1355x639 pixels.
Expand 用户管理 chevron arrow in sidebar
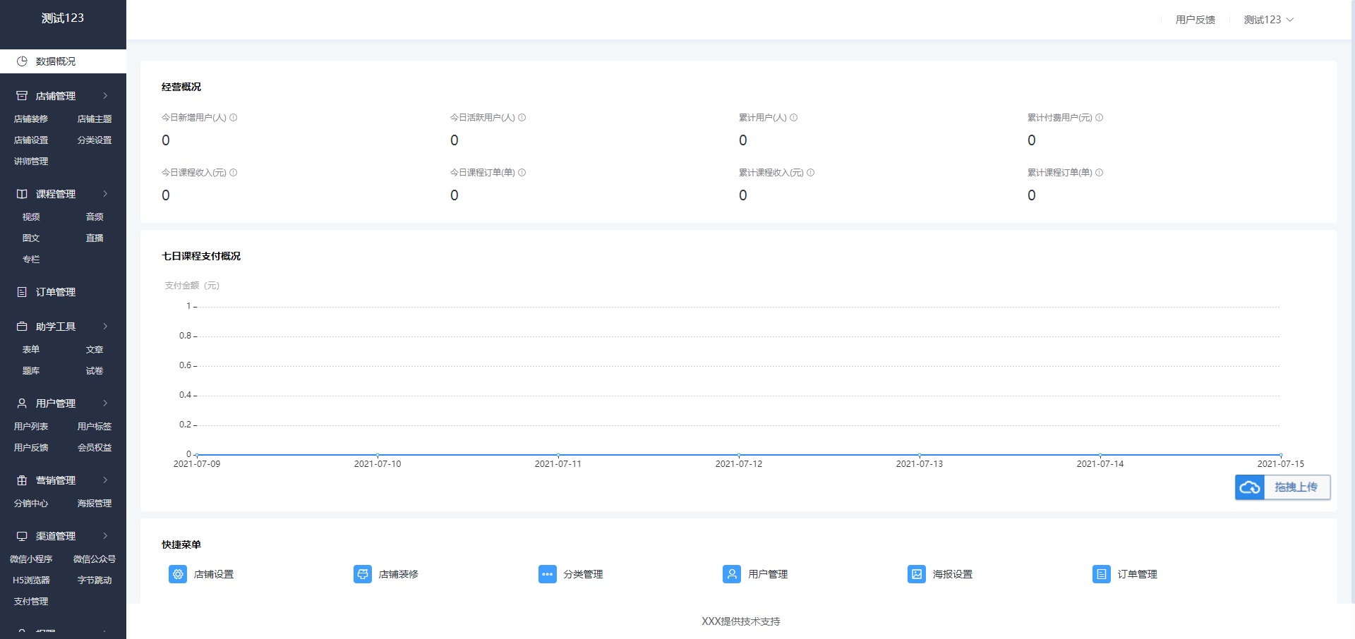click(105, 403)
